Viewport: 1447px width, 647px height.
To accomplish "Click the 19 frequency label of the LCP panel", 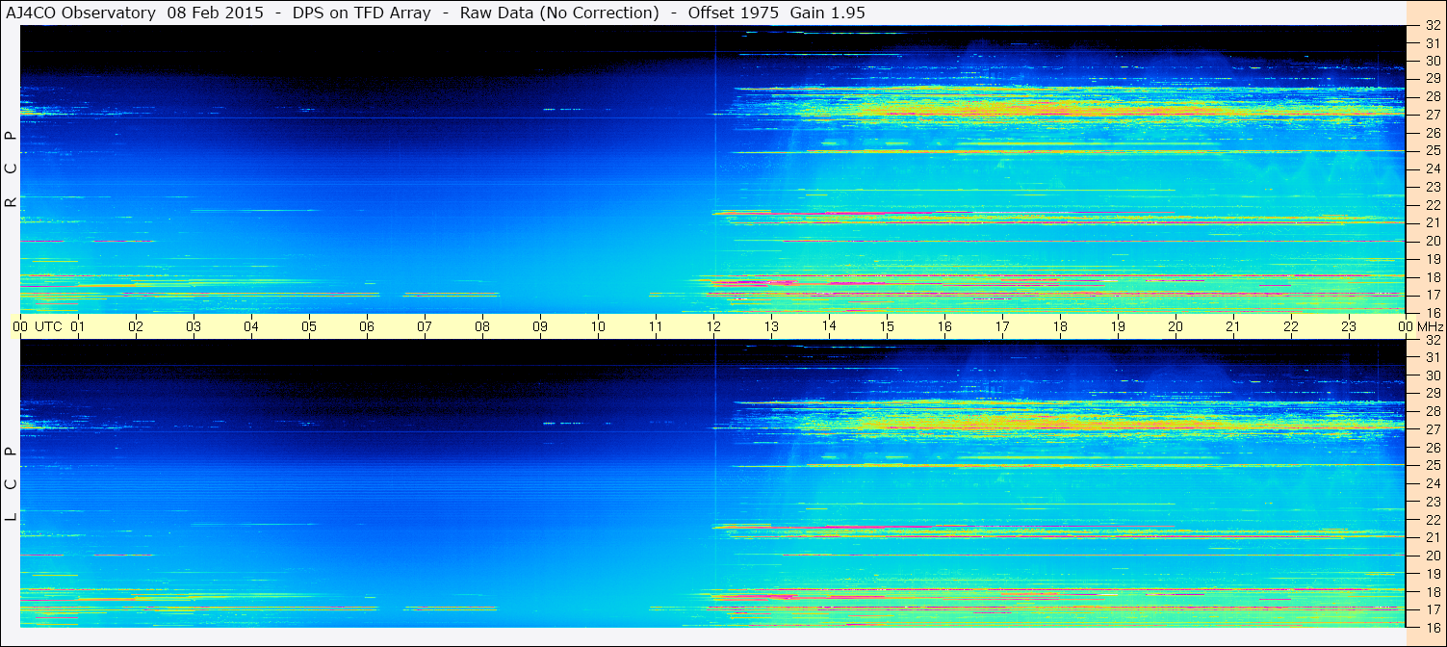I will point(1432,574).
